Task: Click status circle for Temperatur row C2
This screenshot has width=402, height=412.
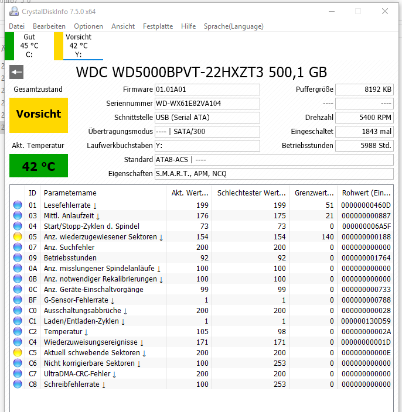Action: pyautogui.click(x=18, y=331)
